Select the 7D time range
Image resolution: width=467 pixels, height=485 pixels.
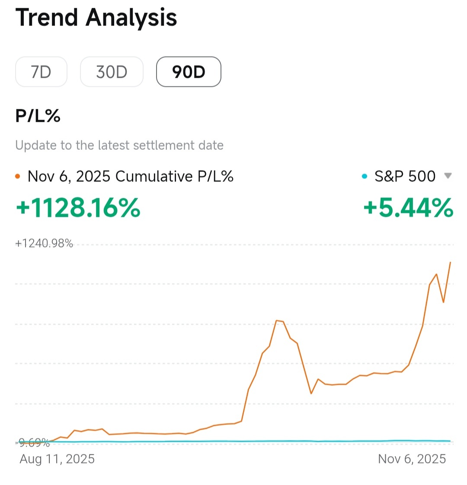pyautogui.click(x=41, y=72)
